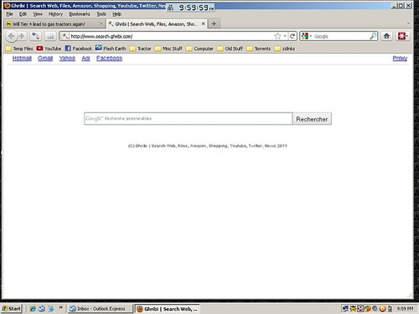
Task: Open the Torrents bookmark folder
Action: pos(259,49)
